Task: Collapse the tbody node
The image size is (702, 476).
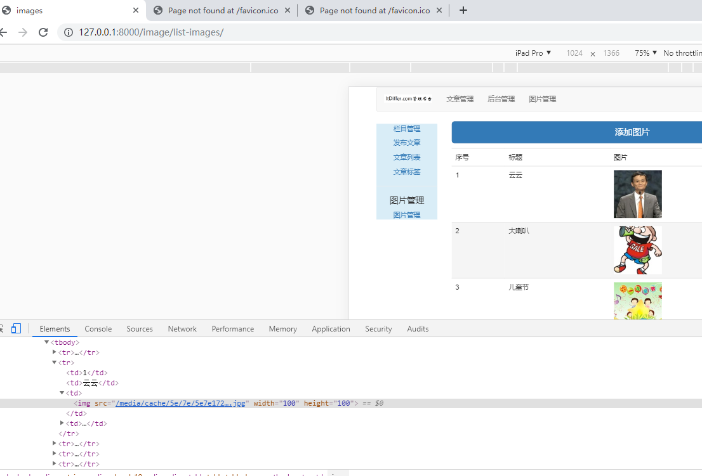Action: point(46,342)
